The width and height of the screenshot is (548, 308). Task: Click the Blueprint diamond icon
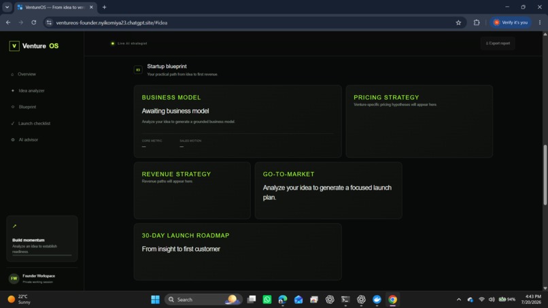[13, 107]
